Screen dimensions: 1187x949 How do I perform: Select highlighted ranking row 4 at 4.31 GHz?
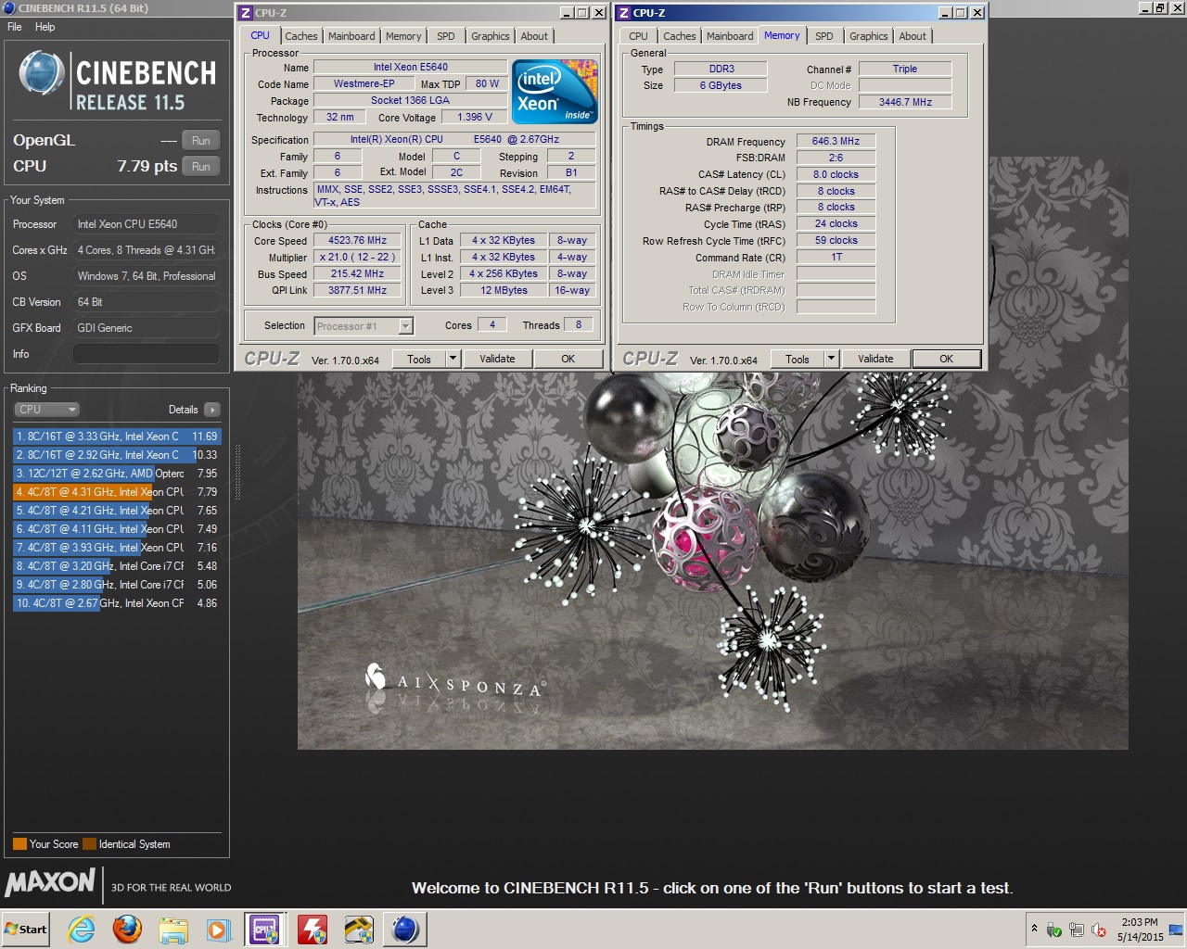click(117, 492)
